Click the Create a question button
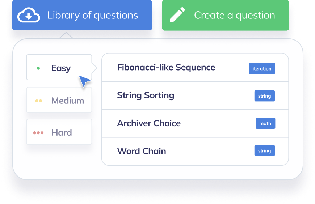The height and width of the screenshot is (204, 315). coord(226,15)
